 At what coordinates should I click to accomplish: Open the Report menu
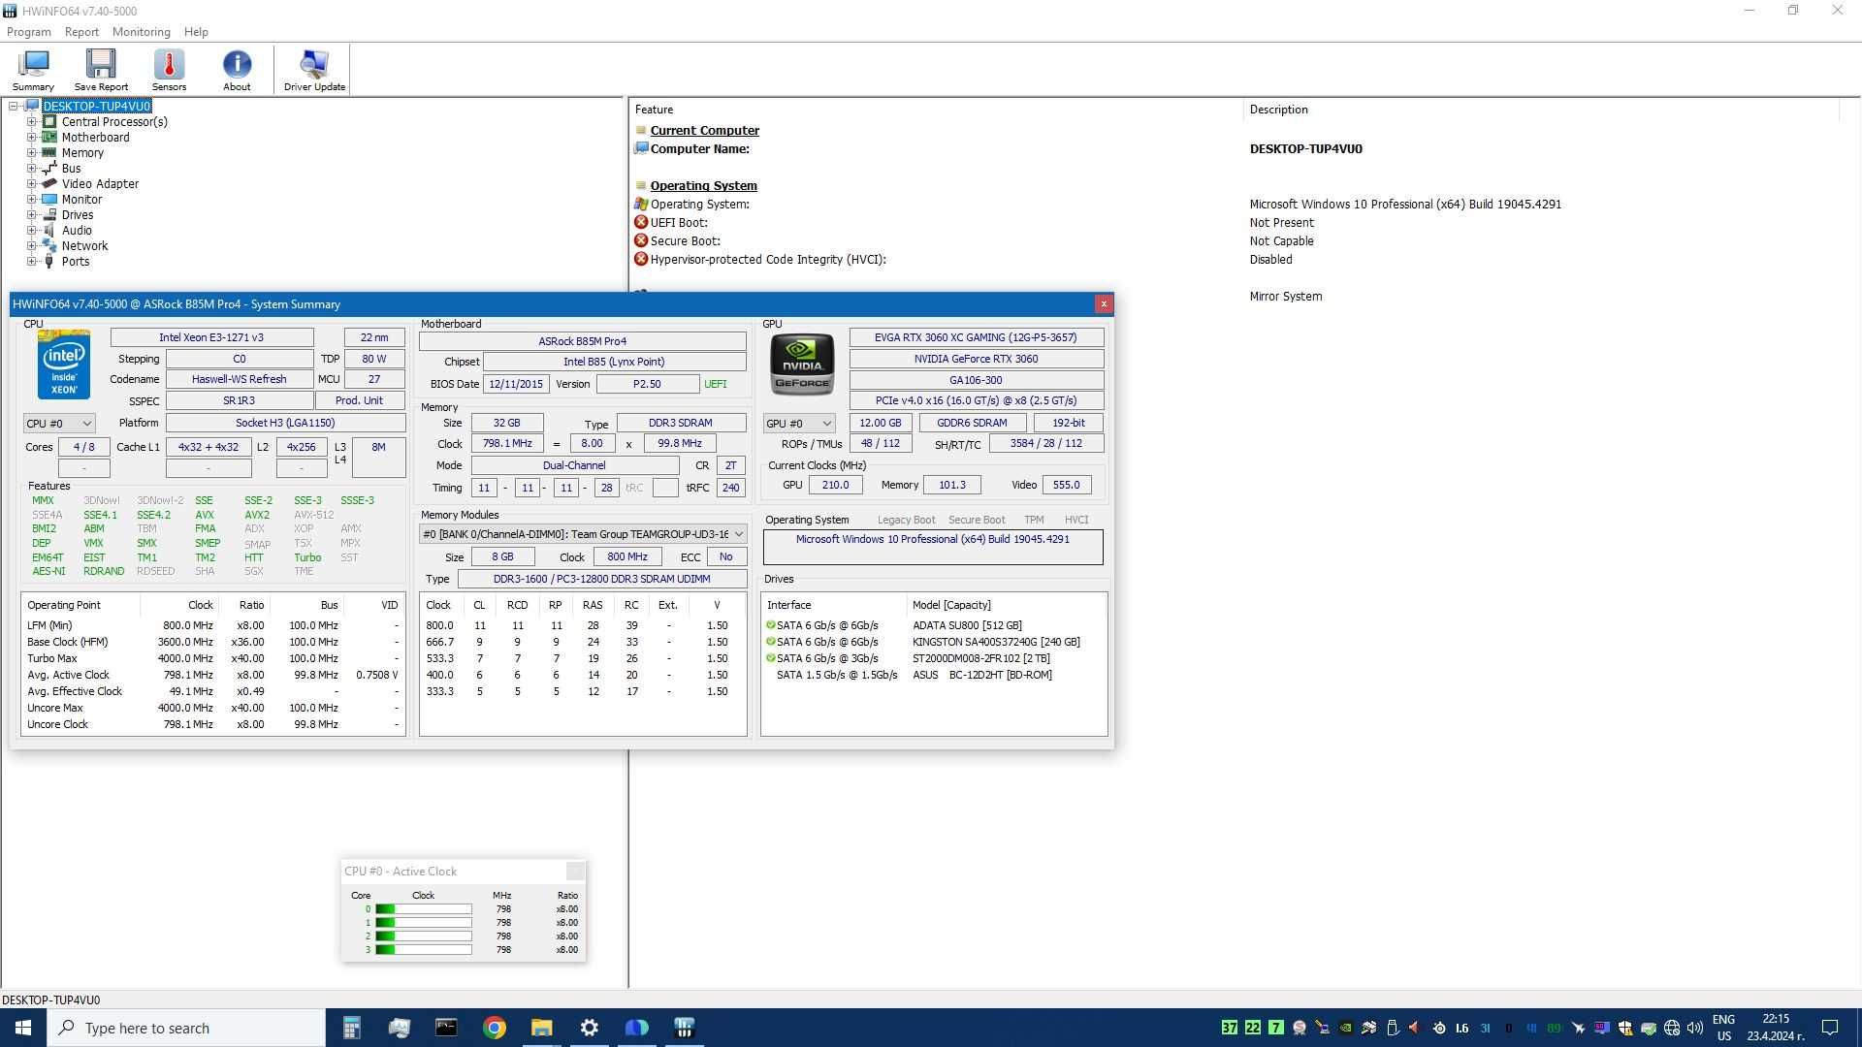pyautogui.click(x=82, y=32)
